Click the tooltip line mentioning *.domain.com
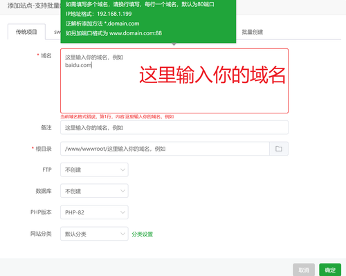Viewport: 346px width, 276px height. tap(102, 24)
